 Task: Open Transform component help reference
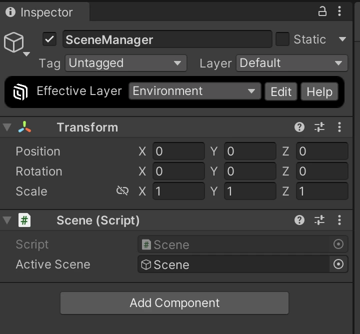(299, 127)
